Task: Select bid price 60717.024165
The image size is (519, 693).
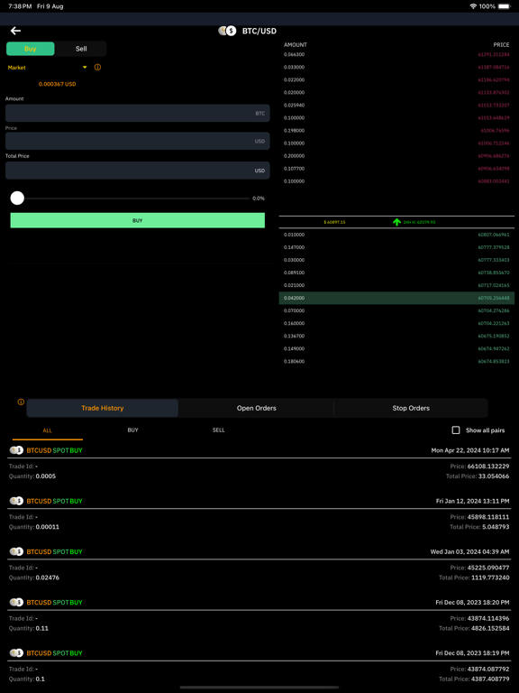Action: coord(494,285)
